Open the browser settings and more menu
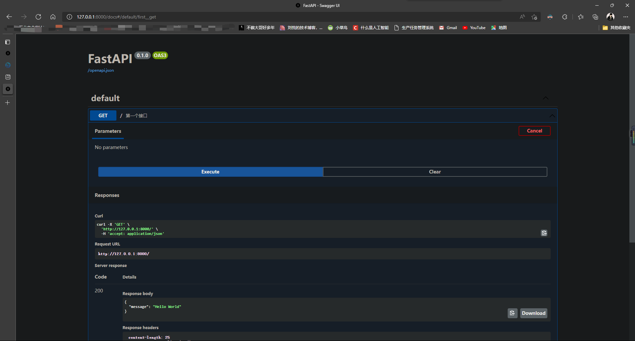Screen dimensions: 635x341 click(x=625, y=17)
